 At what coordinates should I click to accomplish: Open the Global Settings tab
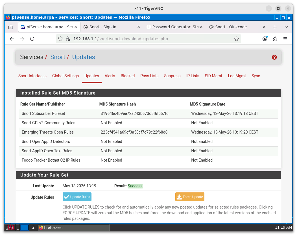point(65,76)
